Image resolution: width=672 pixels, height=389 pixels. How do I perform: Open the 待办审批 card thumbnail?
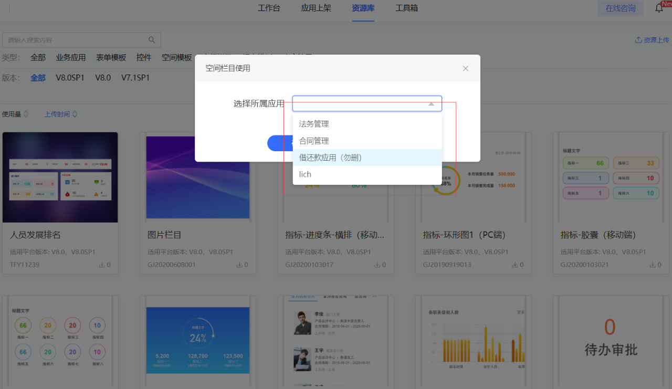pos(611,342)
